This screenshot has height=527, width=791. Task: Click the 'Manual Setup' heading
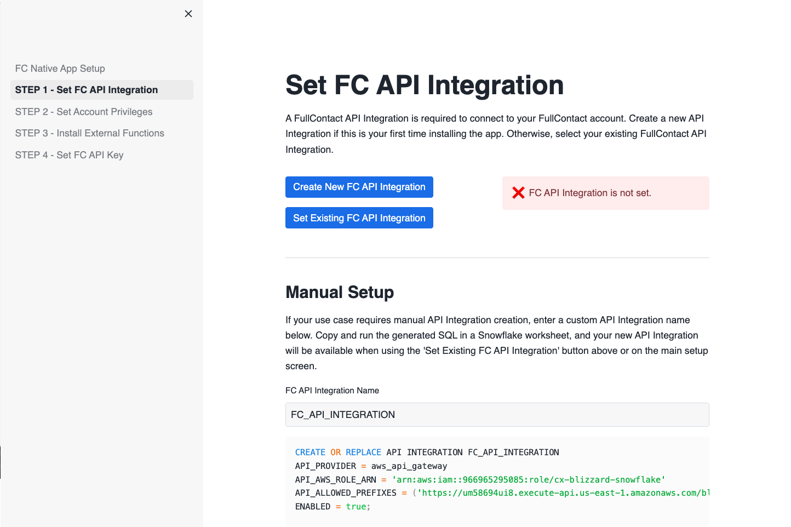340,292
